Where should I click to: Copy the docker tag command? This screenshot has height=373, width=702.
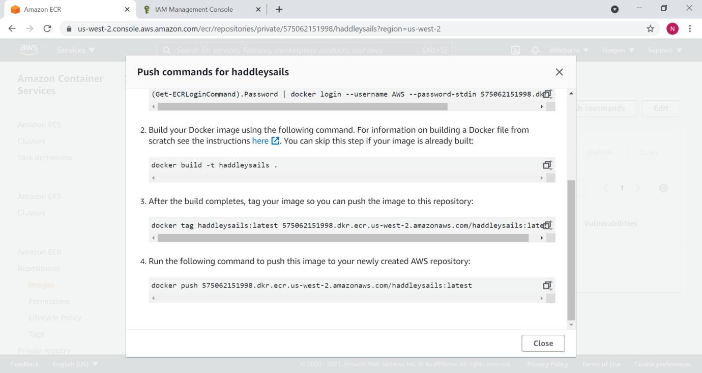pos(547,225)
